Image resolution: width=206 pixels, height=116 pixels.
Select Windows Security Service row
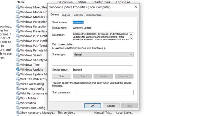[x=33, y=60]
